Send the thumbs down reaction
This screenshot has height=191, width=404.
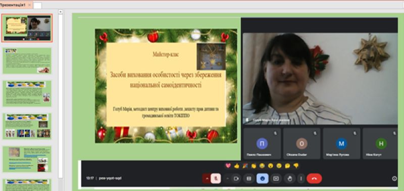coord(296,166)
